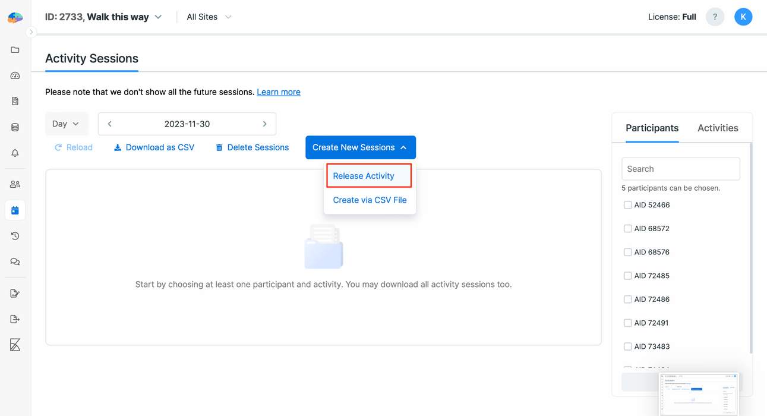Follow the Learn more link
The image size is (767, 416).
(278, 92)
